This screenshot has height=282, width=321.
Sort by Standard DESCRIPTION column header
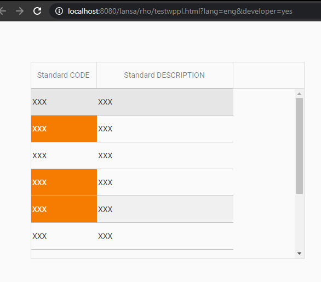pos(165,76)
